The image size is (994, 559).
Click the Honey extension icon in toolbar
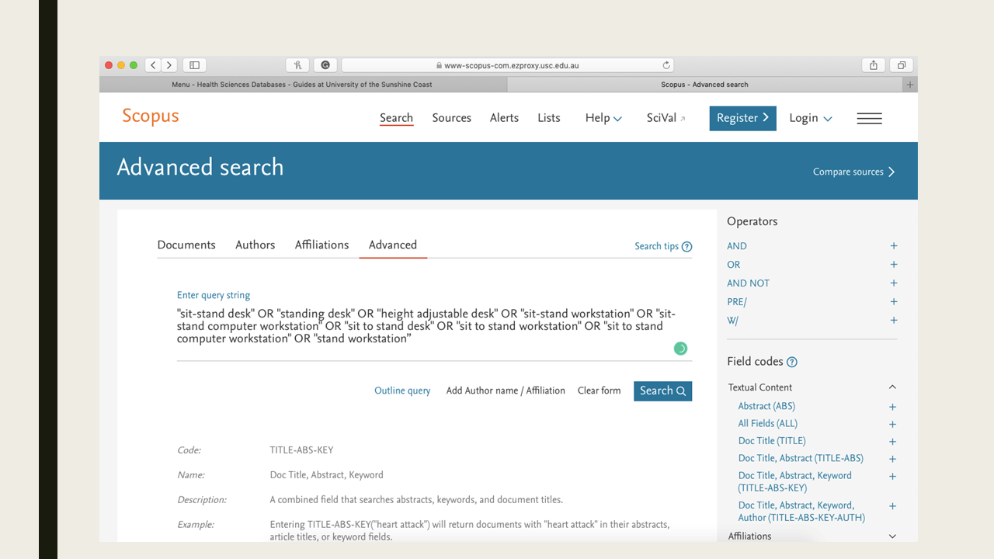(297, 65)
